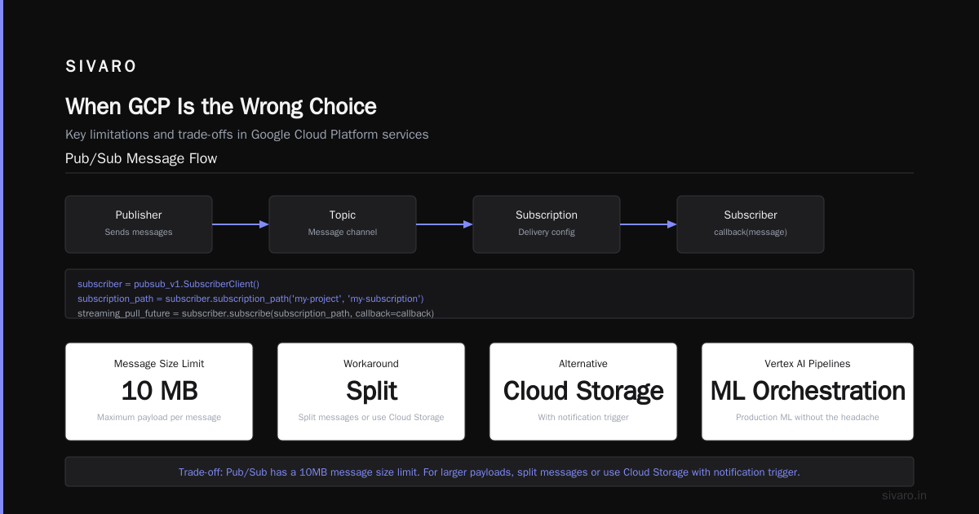Open the Workaround Split card
Image resolution: width=979 pixels, height=514 pixels.
click(x=371, y=392)
